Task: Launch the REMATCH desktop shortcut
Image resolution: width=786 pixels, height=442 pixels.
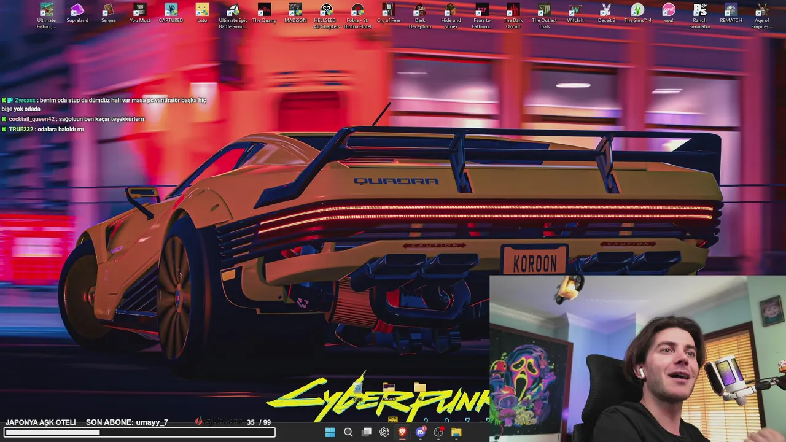Action: [731, 14]
